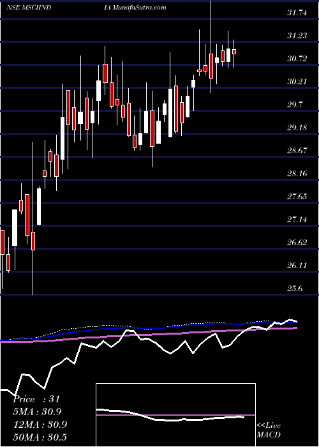Click the NSE MSCHNDIA ticker label
Viewport: 319px width, 447px height.
point(59,8)
